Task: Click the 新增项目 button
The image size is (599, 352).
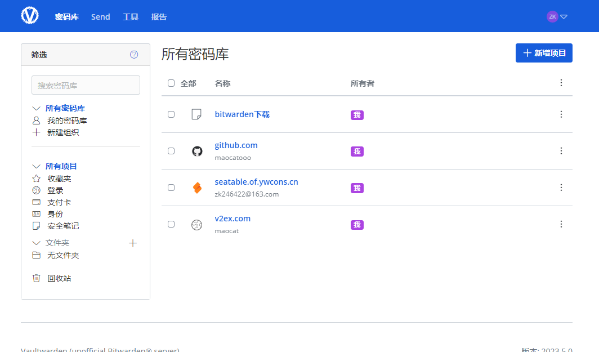Action: click(x=544, y=53)
